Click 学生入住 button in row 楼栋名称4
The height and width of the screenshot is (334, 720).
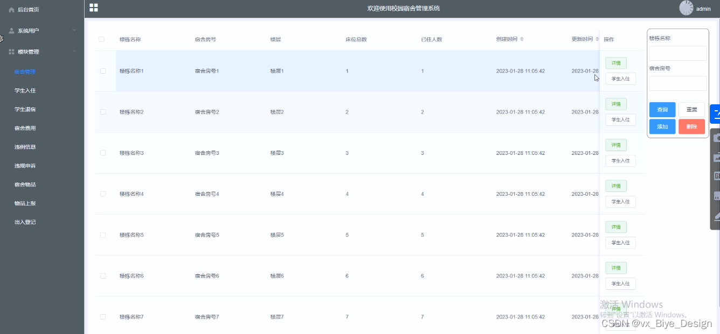621,202
